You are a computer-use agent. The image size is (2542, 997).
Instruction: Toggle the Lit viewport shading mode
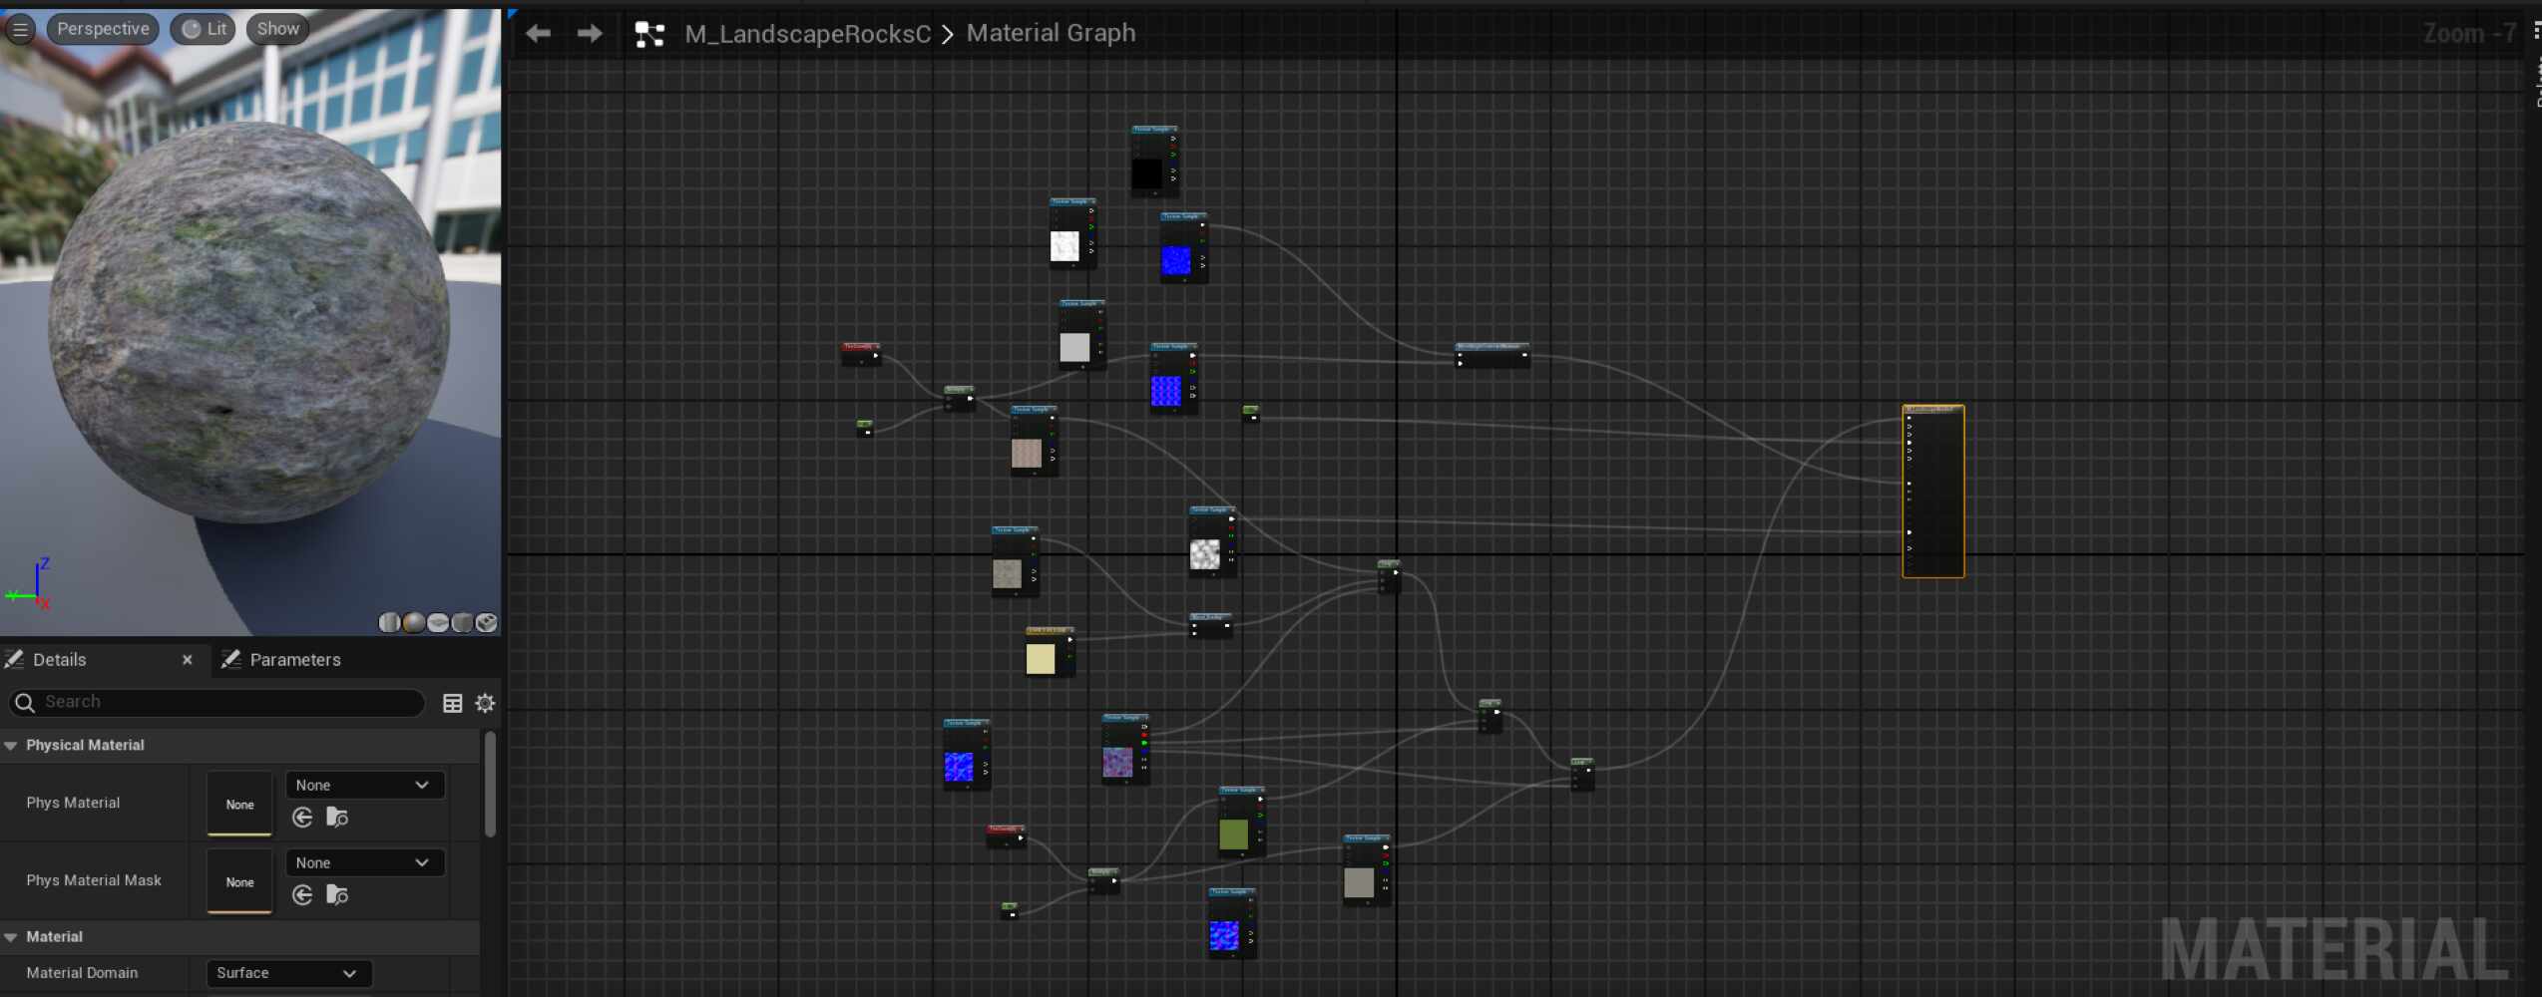(x=203, y=28)
